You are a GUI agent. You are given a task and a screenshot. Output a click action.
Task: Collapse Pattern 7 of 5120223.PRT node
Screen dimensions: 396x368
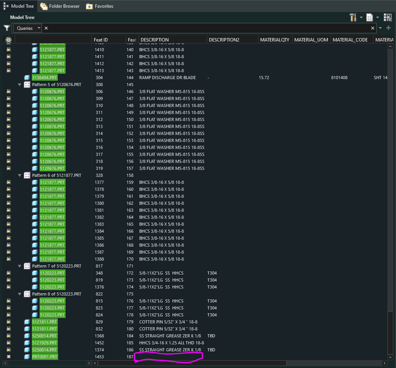19,266
